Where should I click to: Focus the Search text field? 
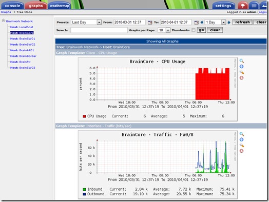(x=99, y=30)
